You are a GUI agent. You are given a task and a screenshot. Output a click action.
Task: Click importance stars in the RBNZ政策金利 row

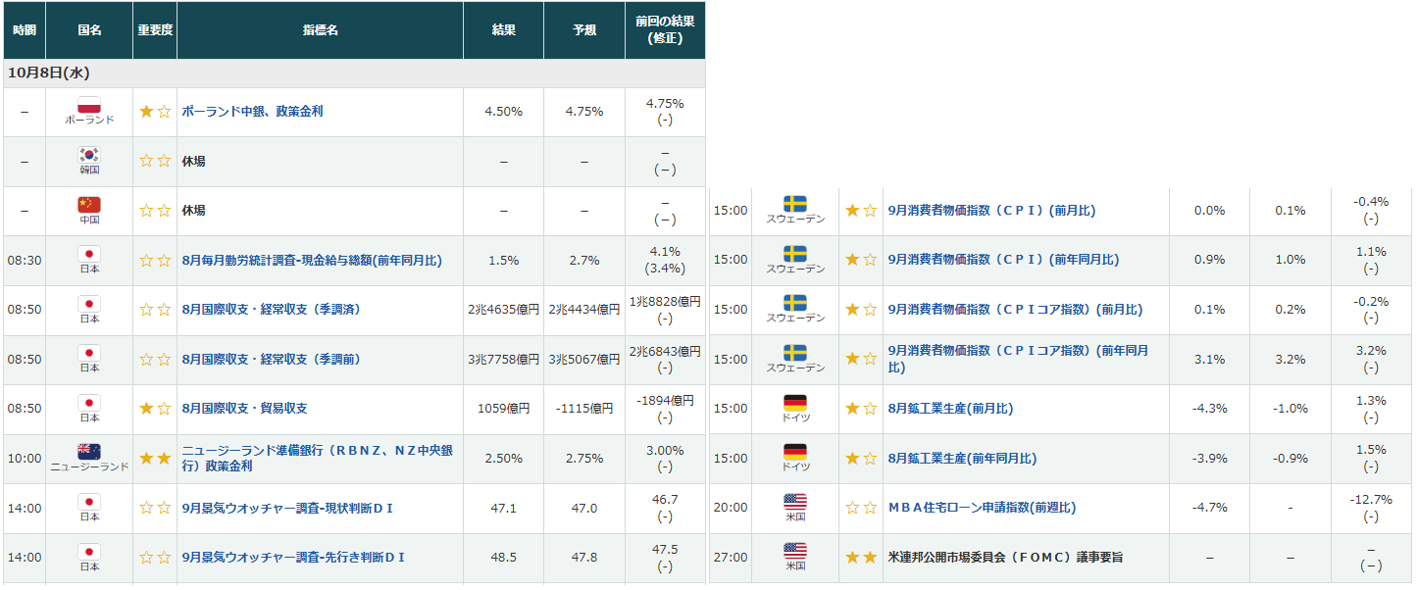(155, 459)
